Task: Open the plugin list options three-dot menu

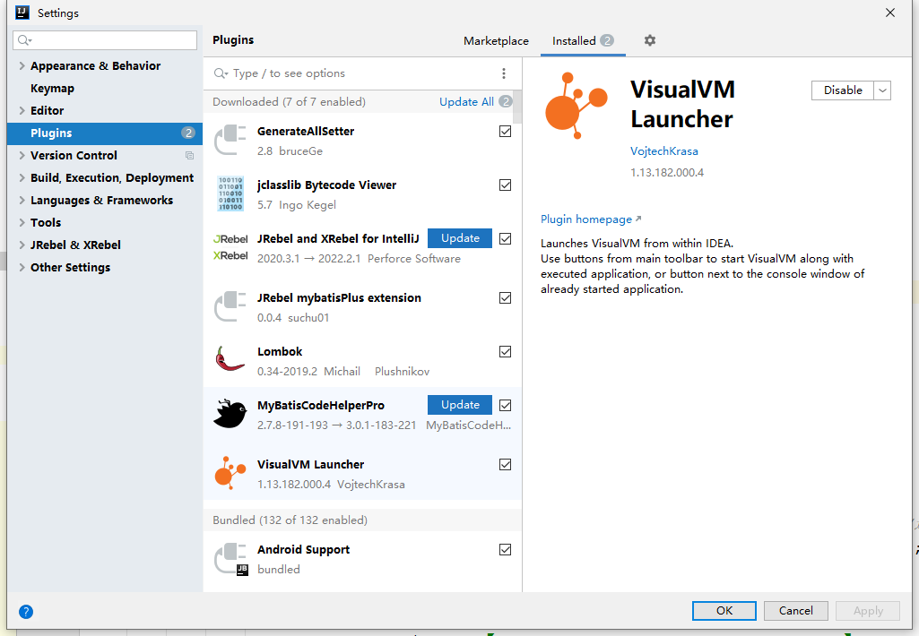Action: coord(504,73)
